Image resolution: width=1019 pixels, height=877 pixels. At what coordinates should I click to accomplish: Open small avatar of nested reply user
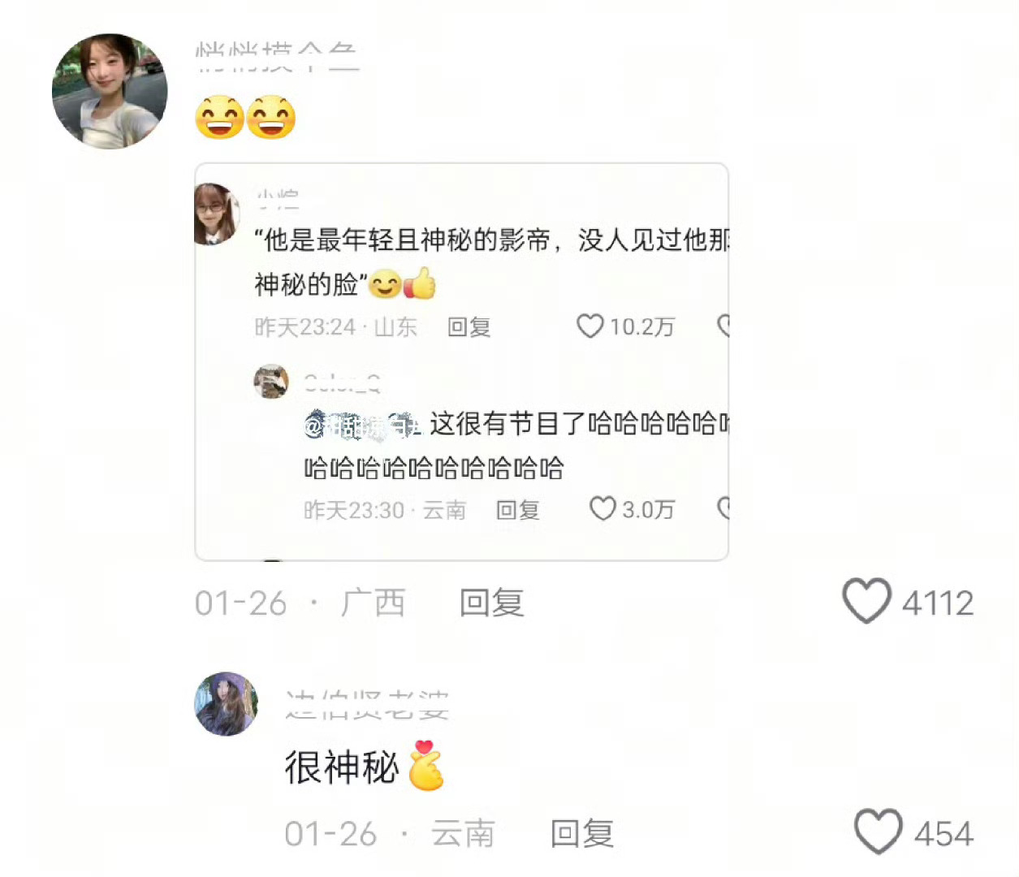click(x=271, y=382)
